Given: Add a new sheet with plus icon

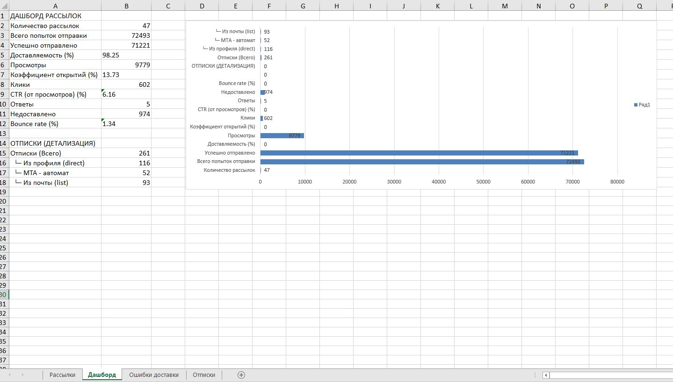Looking at the screenshot, I should click(241, 375).
